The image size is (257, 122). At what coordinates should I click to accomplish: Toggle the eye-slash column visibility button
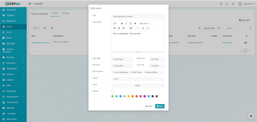pos(45,28)
